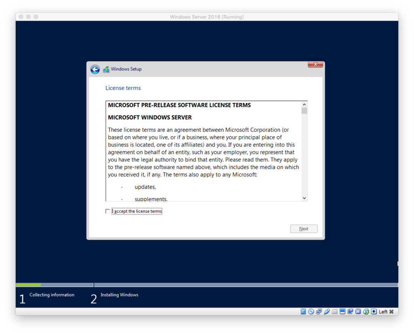Image resolution: width=414 pixels, height=334 pixels.
Task: Click the 'updates,' bullet in license text
Action: 145,187
